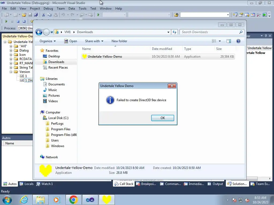274x205 pixels.
Task: Open the Share with dropdown
Action: click(x=94, y=41)
